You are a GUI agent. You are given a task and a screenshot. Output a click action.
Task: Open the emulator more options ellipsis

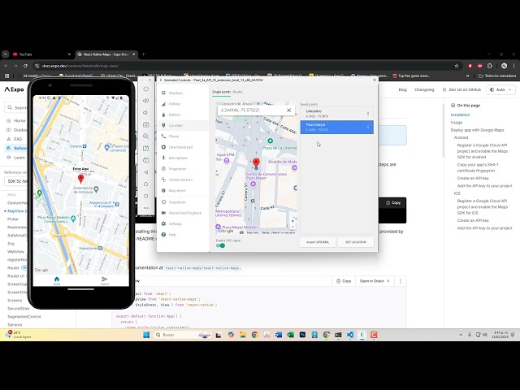(x=146, y=208)
